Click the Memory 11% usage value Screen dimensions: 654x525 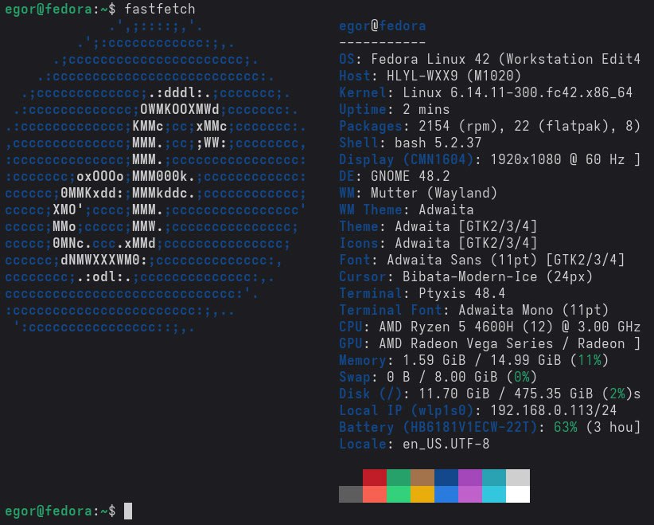590,360
